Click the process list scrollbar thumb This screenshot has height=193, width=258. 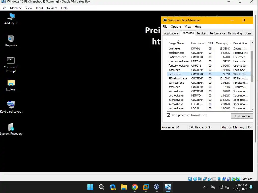click(x=252, y=66)
